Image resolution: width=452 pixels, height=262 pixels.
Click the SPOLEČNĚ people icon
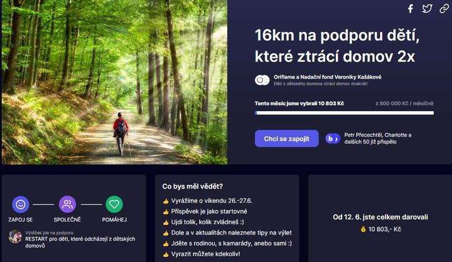click(67, 204)
